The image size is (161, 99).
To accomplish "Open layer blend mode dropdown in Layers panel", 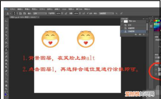I will [x=157, y=61].
